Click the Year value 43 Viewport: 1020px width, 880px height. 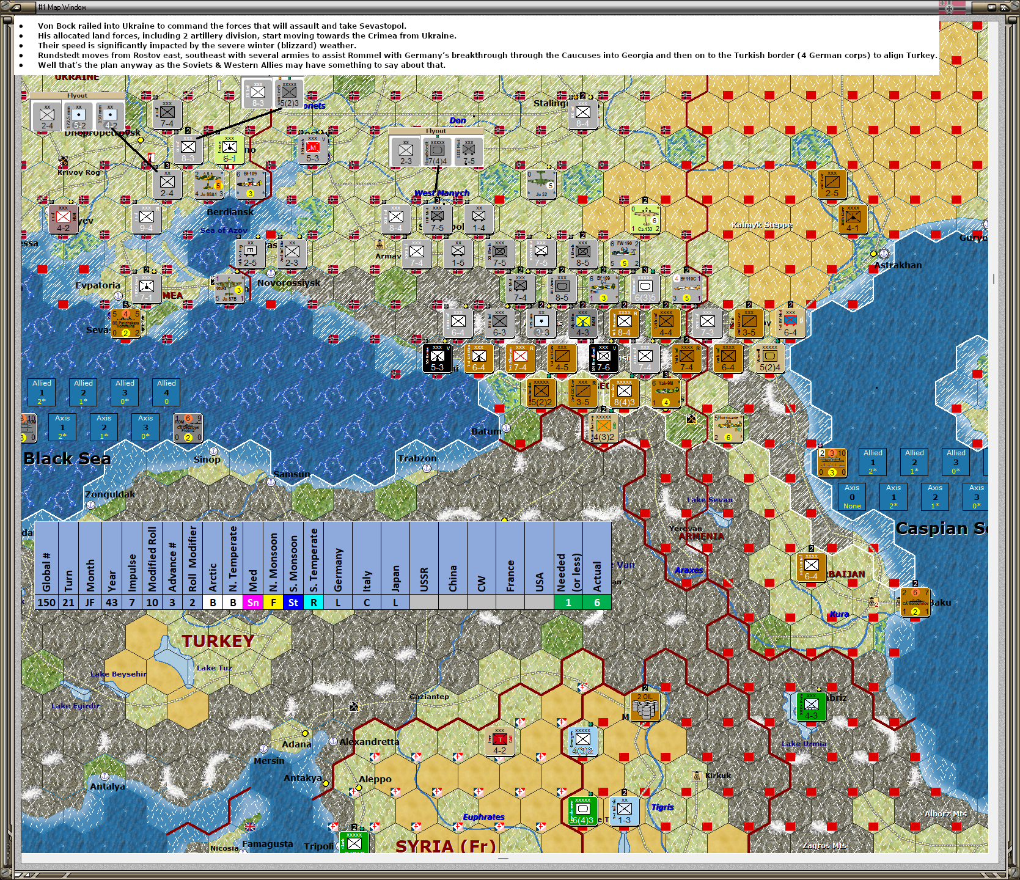tap(111, 603)
